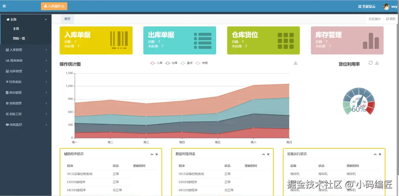Close the 设备运行状态 panel
399x196 pixels.
[x=380, y=154]
